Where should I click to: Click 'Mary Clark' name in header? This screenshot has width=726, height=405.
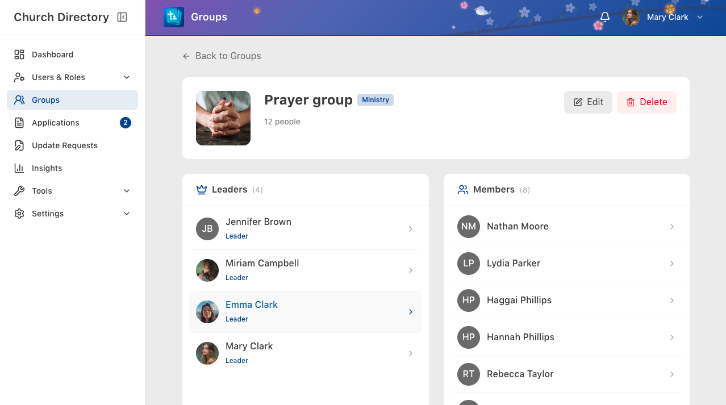point(667,17)
